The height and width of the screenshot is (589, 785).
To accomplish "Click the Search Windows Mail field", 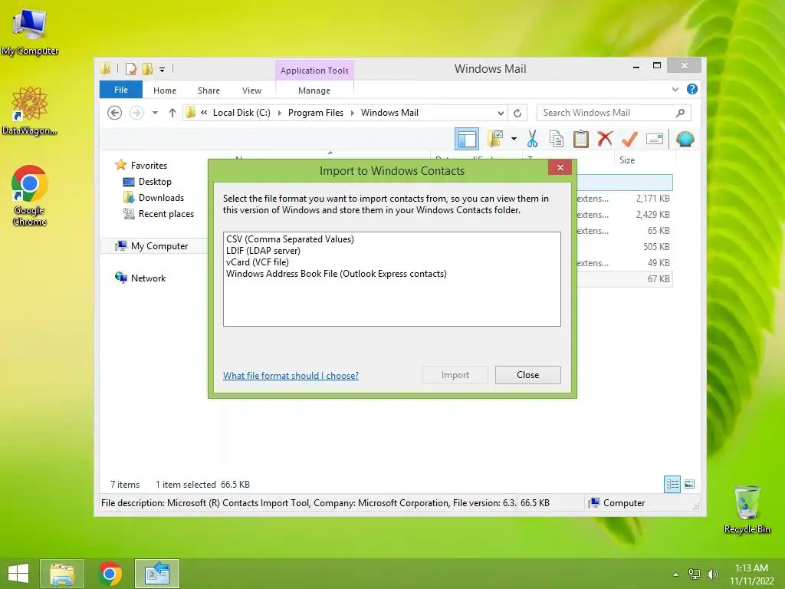I will 614,113.
